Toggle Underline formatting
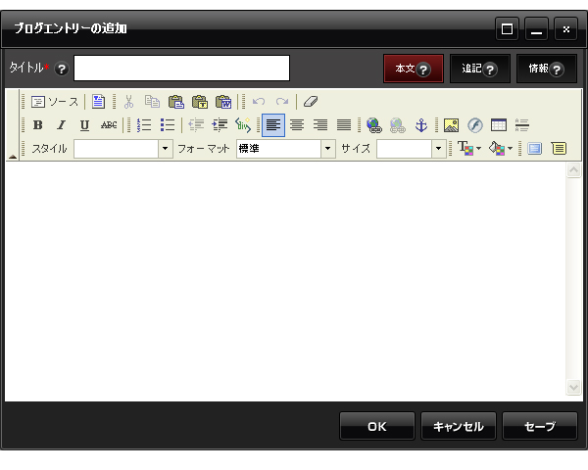The image size is (588, 470). click(x=84, y=125)
